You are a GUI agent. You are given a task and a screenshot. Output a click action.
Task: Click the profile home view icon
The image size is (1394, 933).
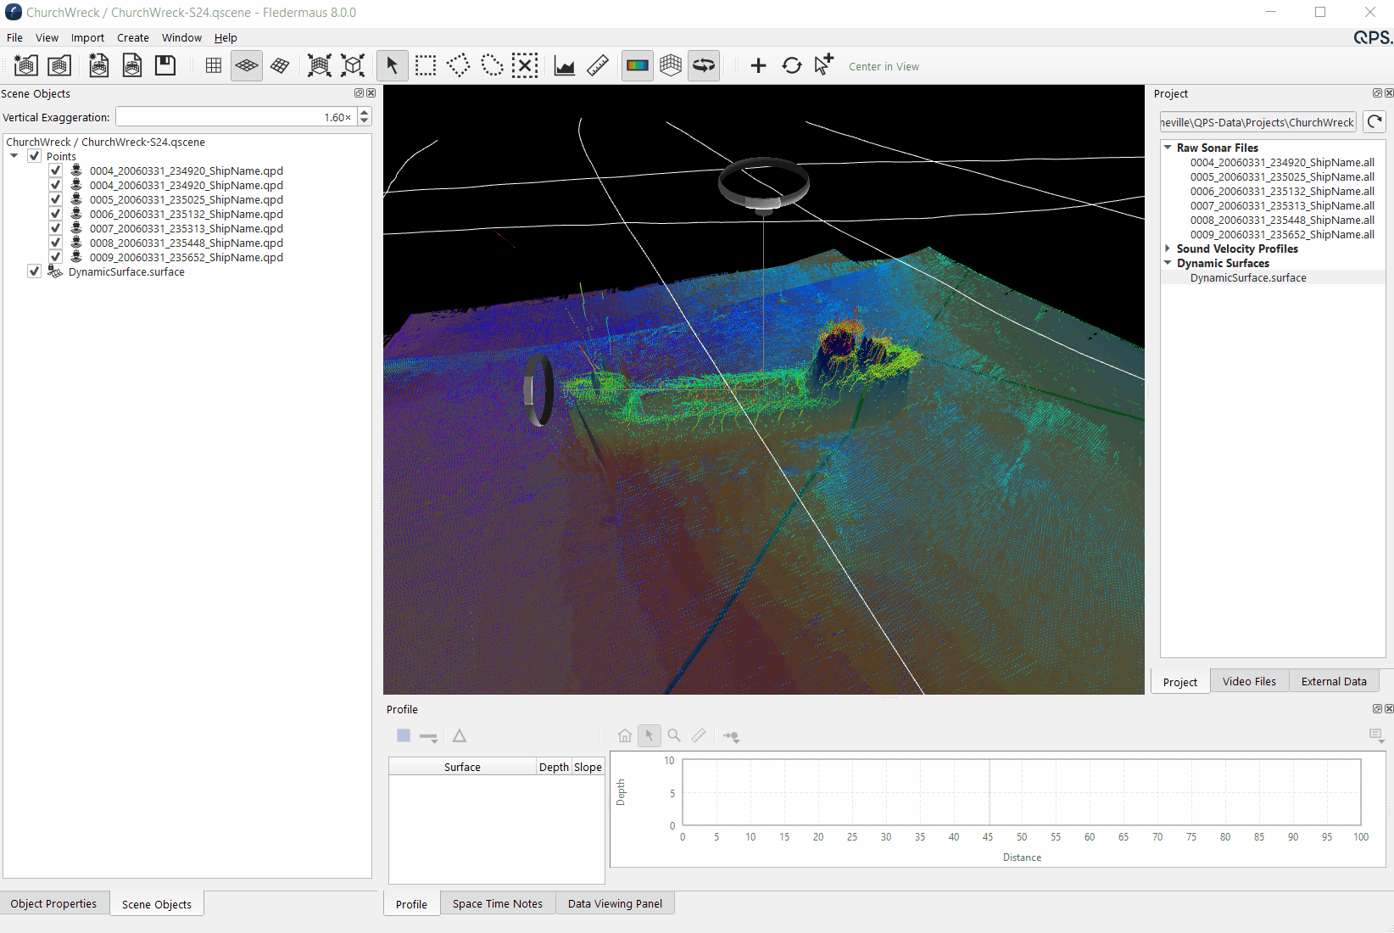tap(625, 736)
